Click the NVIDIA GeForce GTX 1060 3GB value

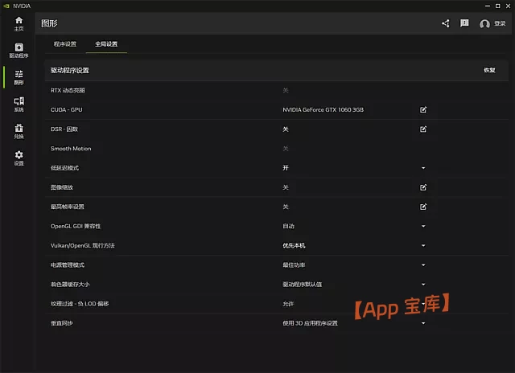(x=323, y=109)
